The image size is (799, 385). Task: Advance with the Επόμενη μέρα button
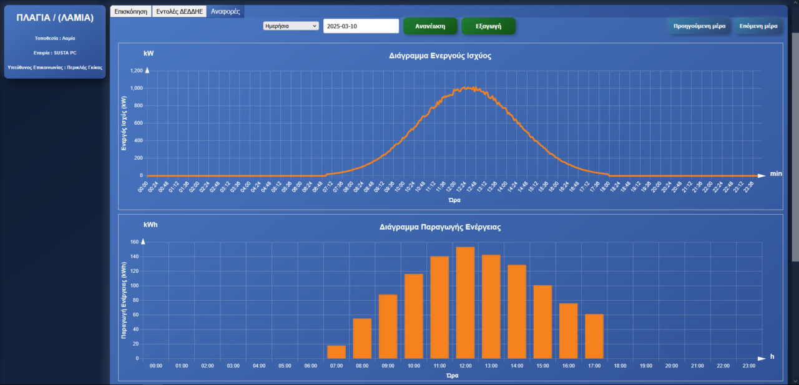tap(758, 26)
